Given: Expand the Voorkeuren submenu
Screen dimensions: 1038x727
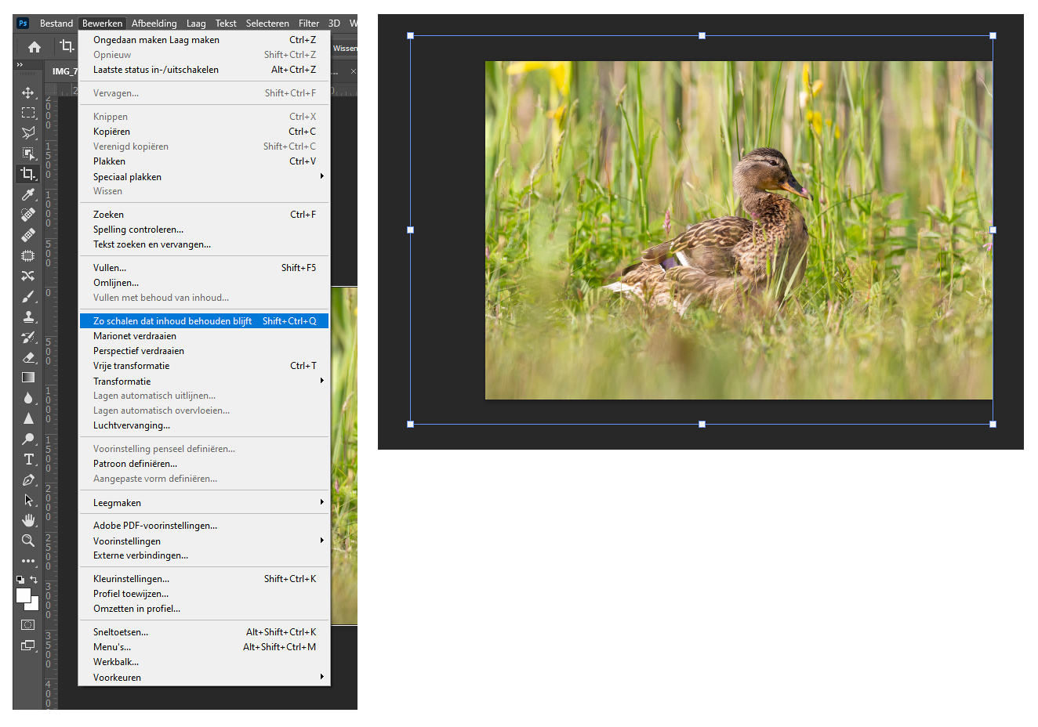Looking at the screenshot, I should 204,678.
